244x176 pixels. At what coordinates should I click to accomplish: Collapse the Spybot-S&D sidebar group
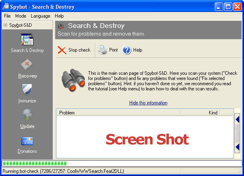[5, 25]
